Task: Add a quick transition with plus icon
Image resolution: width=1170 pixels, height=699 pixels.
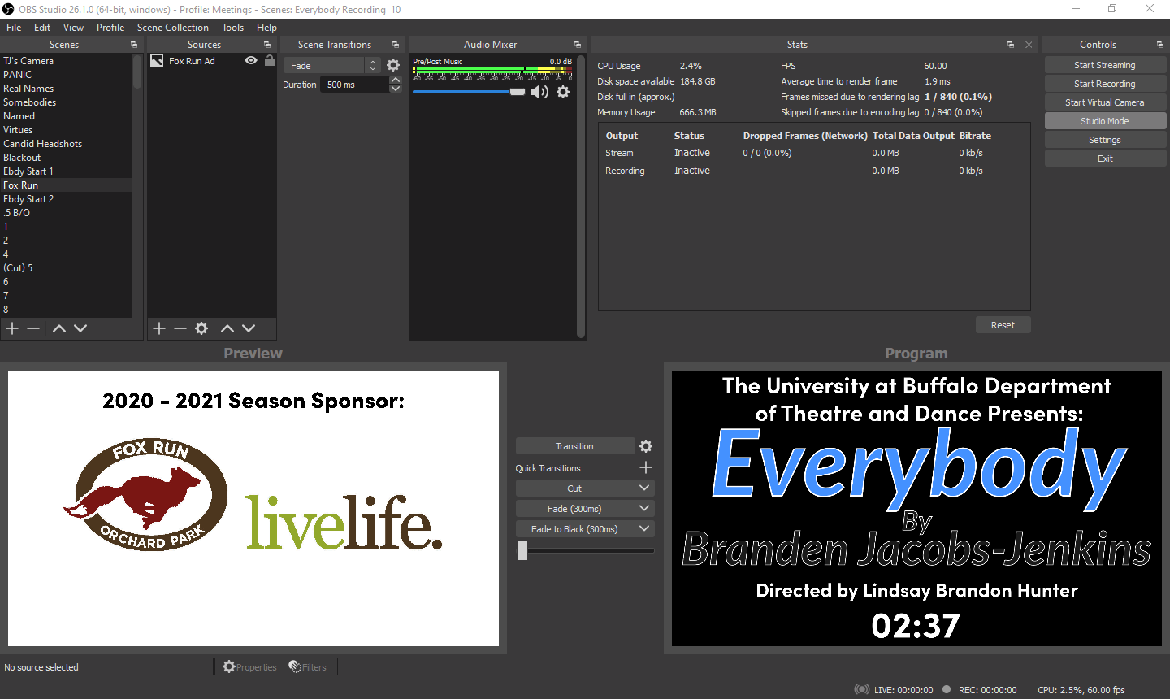Action: tap(646, 467)
